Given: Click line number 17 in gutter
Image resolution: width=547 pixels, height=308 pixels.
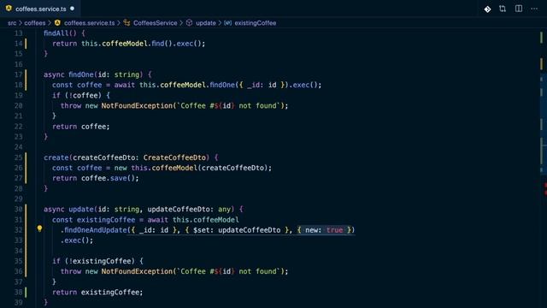Looking at the screenshot, I should coord(19,74).
